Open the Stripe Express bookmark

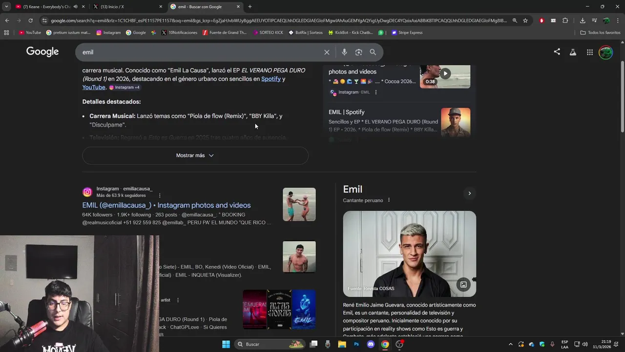pyautogui.click(x=407, y=33)
